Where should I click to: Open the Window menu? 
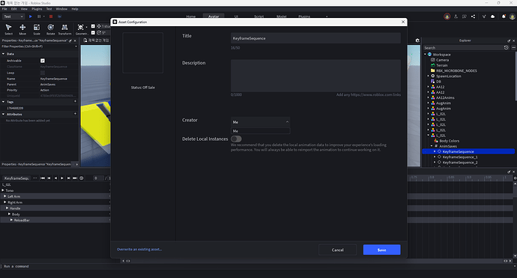pyautogui.click(x=61, y=9)
